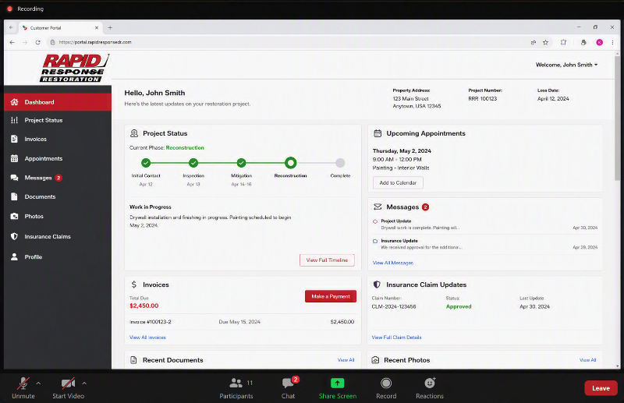
Task: Click the Invoices dollar sign icon
Action: 134,285
